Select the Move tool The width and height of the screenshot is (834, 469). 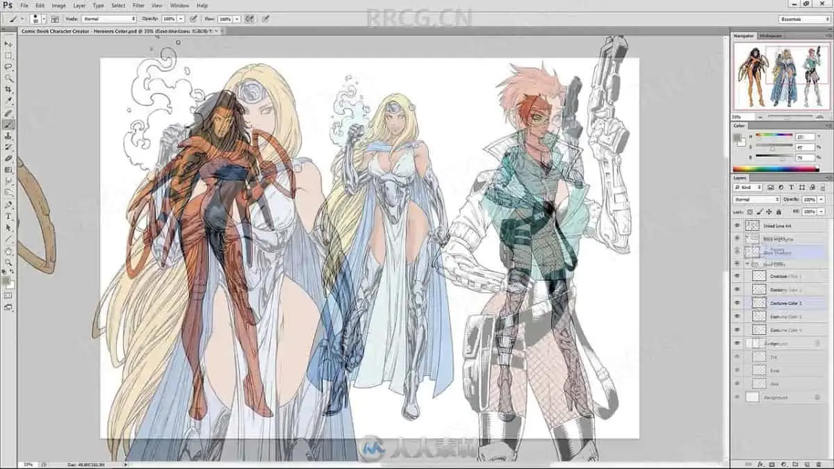pos(8,44)
